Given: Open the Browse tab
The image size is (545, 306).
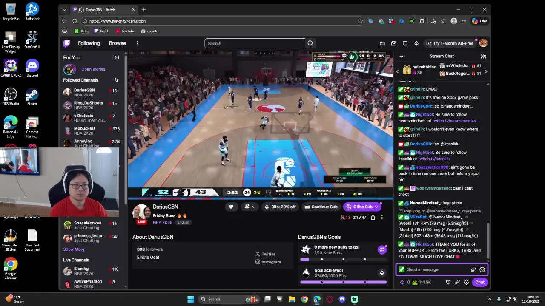Looking at the screenshot, I should click(117, 43).
